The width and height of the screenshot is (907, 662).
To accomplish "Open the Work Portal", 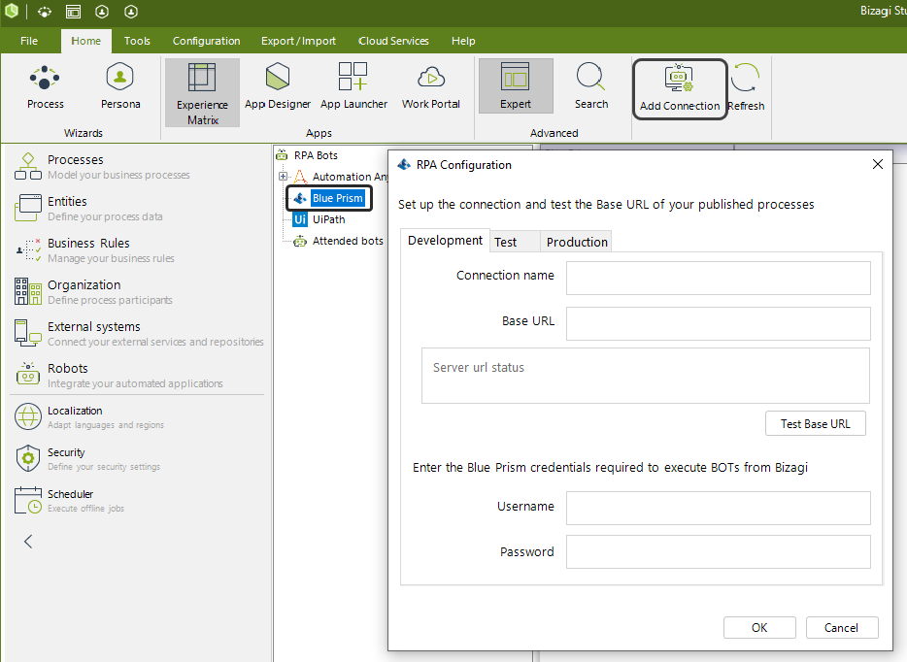I will (431, 86).
